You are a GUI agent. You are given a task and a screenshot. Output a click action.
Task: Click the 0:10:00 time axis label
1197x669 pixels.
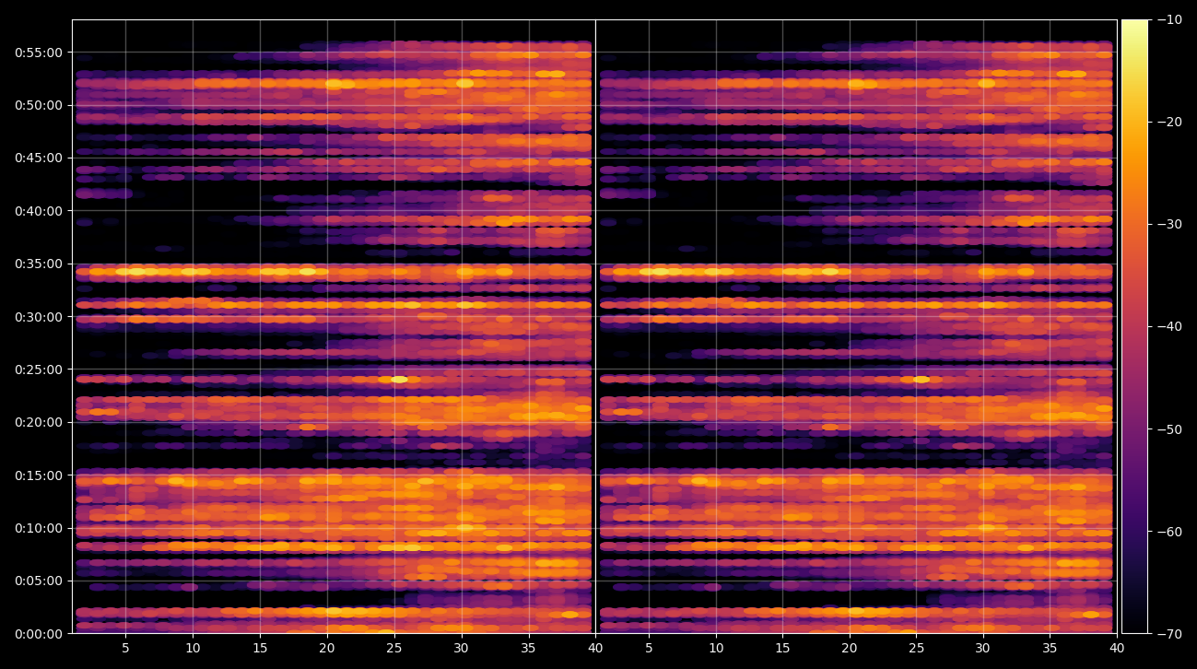click(x=38, y=528)
